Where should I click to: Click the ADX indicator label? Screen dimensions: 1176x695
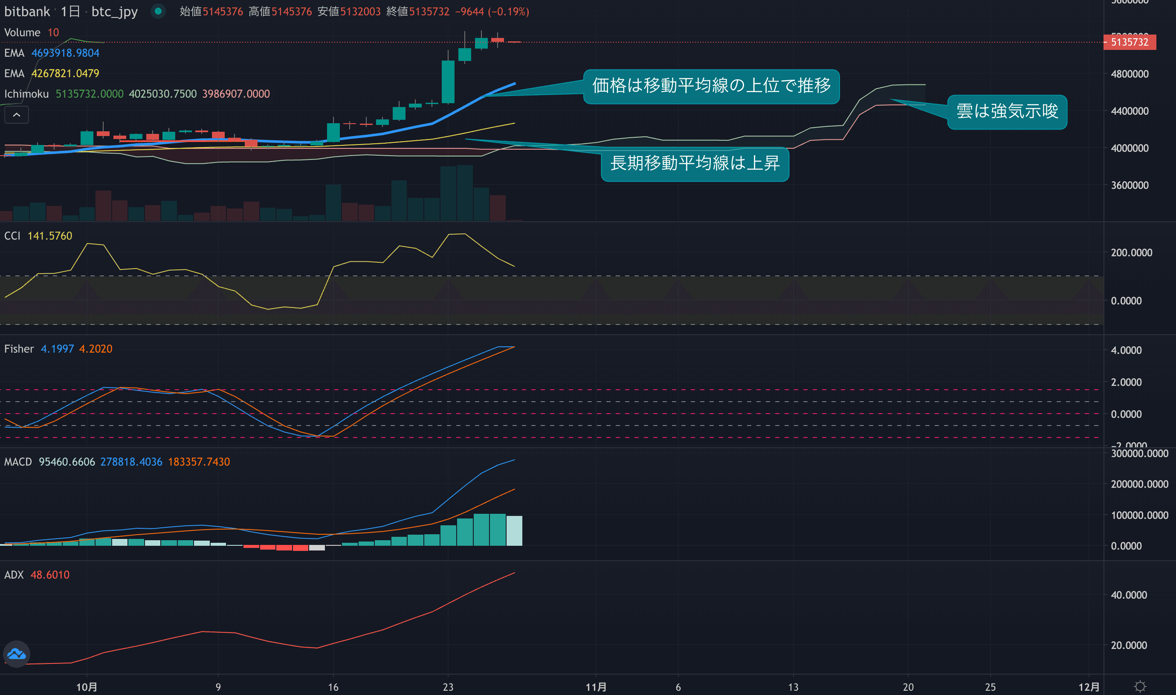pos(14,575)
